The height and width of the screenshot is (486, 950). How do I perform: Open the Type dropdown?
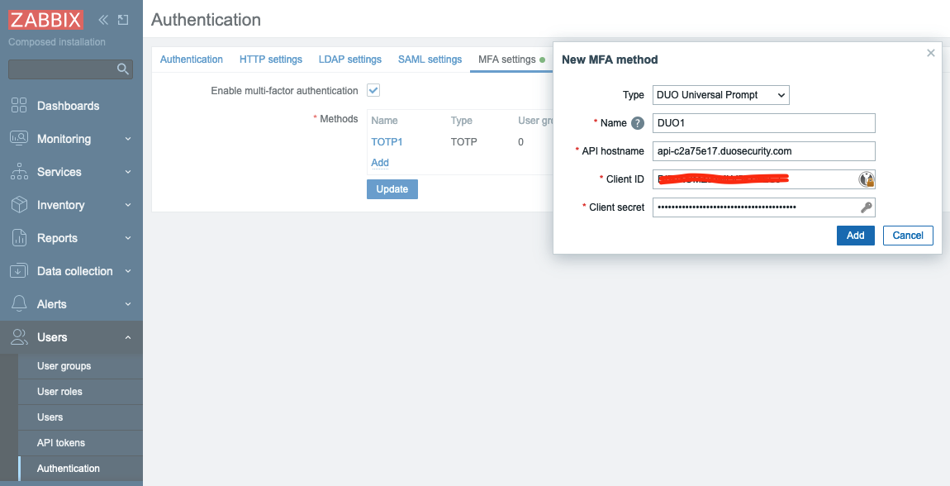click(720, 95)
